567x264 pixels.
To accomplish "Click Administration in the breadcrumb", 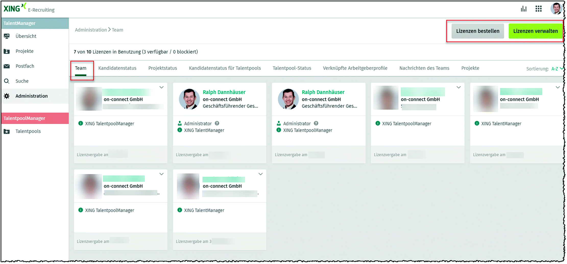I will tap(91, 30).
